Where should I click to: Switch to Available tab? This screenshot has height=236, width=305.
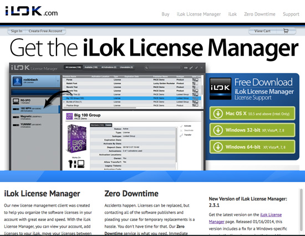pos(91,67)
